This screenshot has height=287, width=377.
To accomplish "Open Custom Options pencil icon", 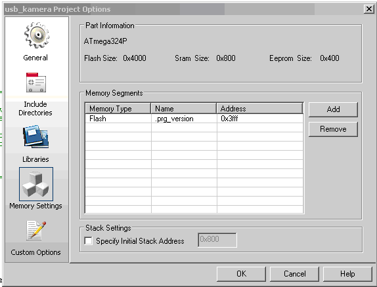I will tap(36, 231).
